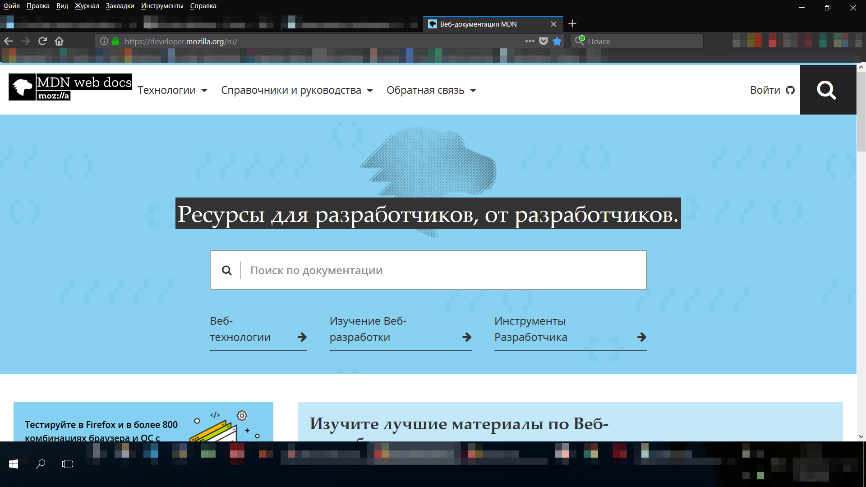Screen dimensions: 866x487
Task: Reload the current page
Action: tap(42, 41)
